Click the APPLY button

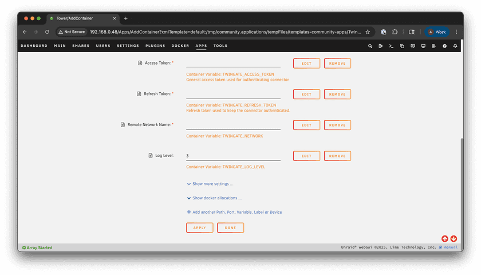(200, 228)
